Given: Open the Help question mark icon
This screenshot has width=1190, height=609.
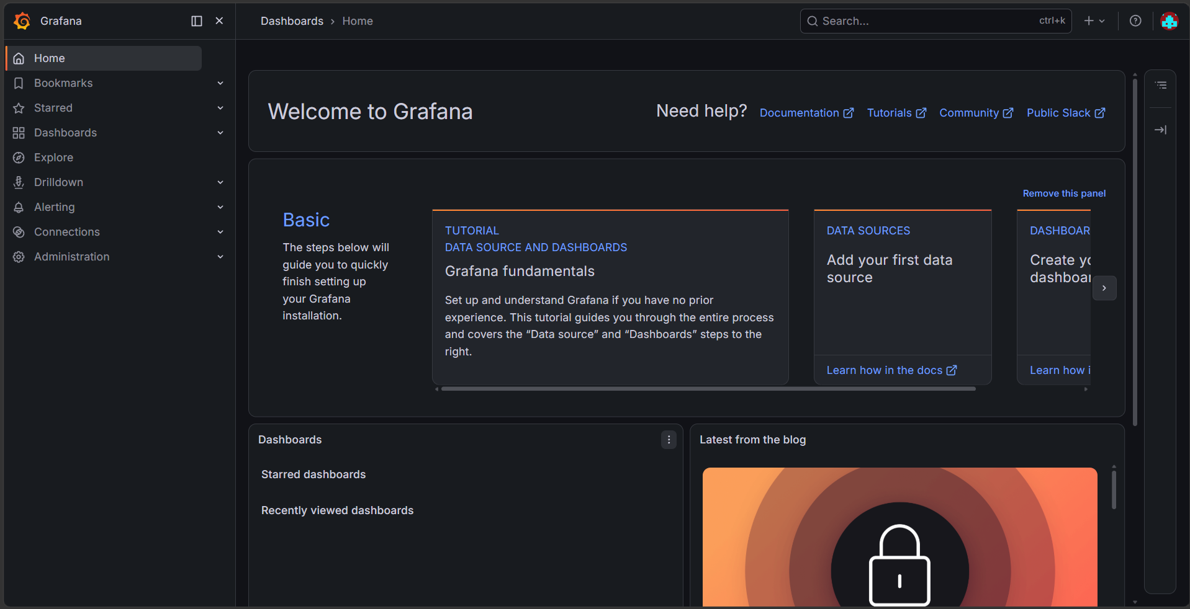Looking at the screenshot, I should point(1135,21).
